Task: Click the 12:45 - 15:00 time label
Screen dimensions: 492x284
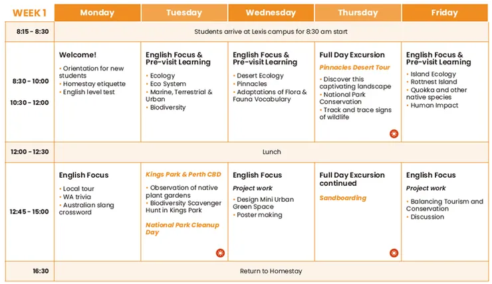Action: (x=29, y=212)
